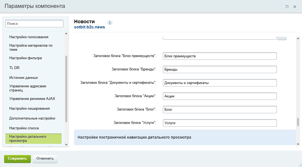Click the Отменить button
The height and width of the screenshot is (167, 302).
click(45, 159)
